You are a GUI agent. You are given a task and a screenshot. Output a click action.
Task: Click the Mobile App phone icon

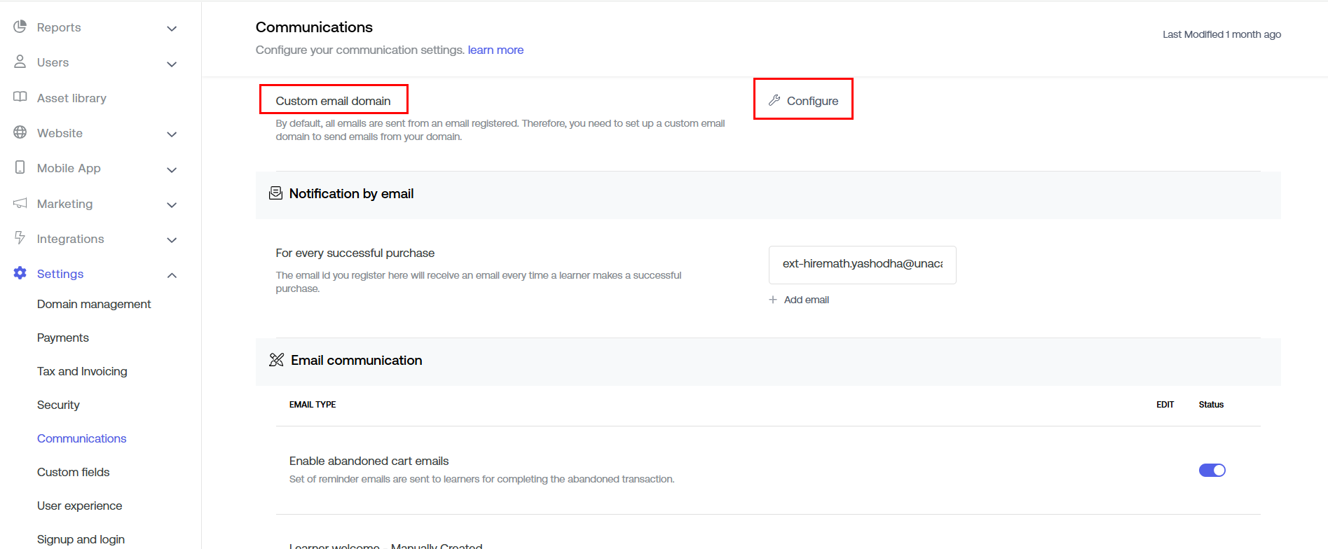[x=20, y=167]
